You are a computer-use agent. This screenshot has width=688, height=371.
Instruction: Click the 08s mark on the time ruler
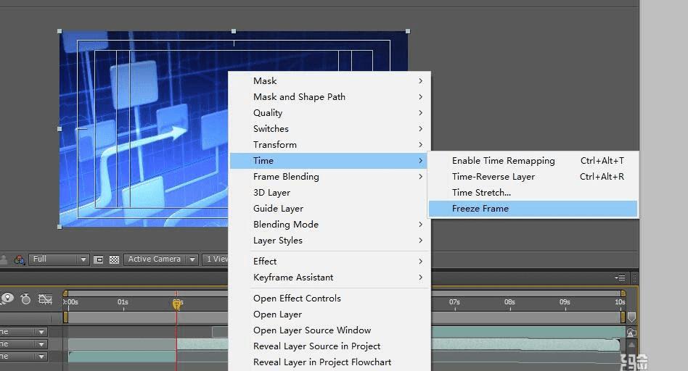pos(509,302)
